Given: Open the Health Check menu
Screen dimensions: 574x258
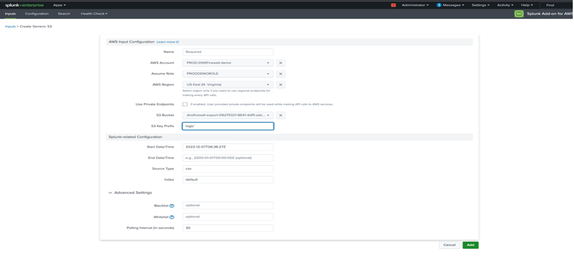Looking at the screenshot, I should click(94, 13).
